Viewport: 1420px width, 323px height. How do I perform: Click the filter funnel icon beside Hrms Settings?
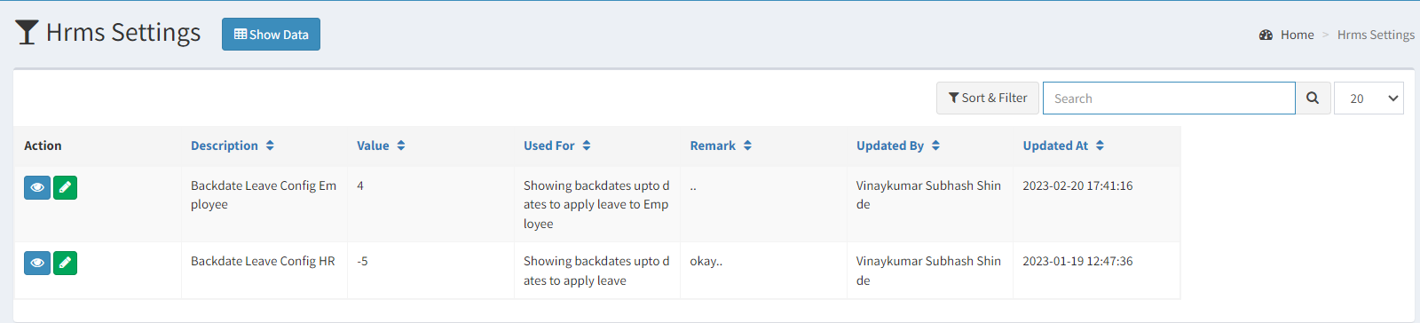click(27, 33)
